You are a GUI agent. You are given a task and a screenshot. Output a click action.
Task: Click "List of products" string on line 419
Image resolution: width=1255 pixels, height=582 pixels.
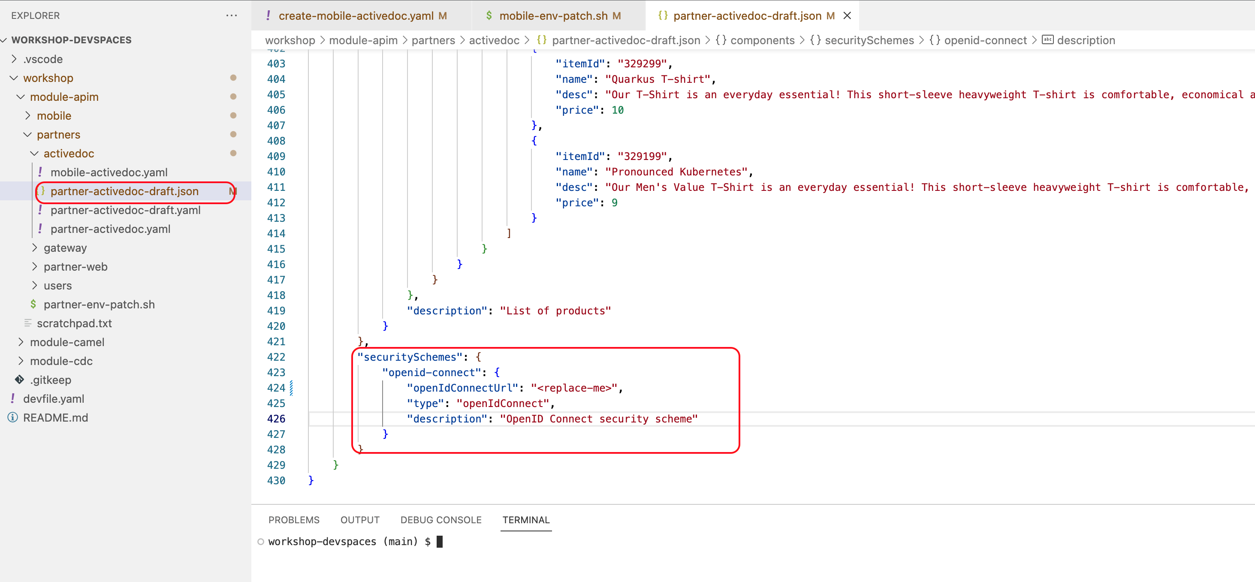click(x=555, y=311)
